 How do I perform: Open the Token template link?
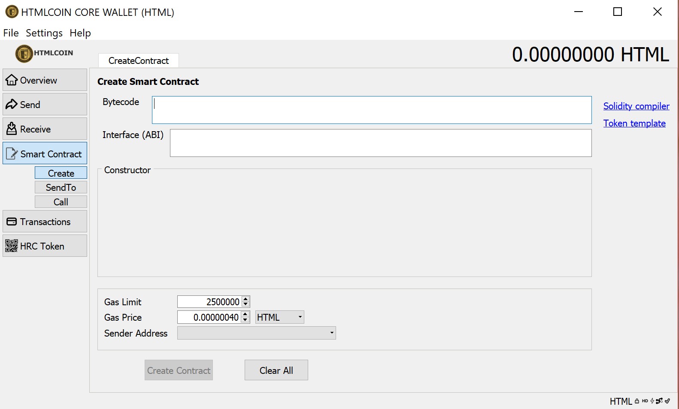(634, 123)
